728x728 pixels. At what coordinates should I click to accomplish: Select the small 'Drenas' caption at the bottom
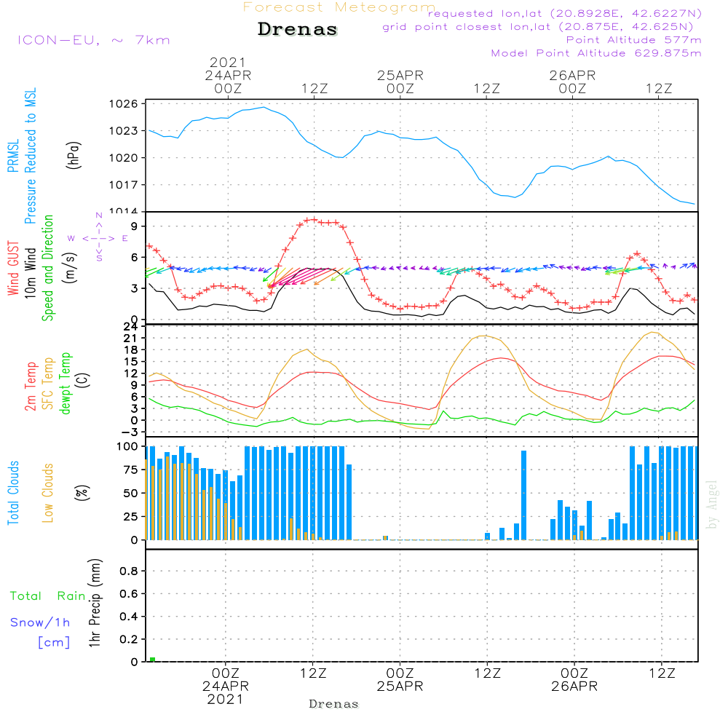[334, 704]
